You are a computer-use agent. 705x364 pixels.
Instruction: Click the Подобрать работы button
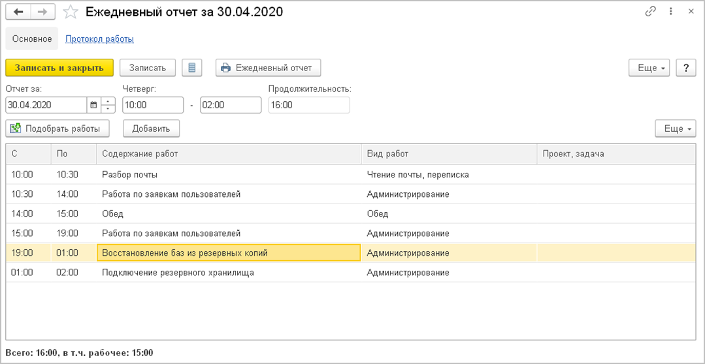point(57,129)
